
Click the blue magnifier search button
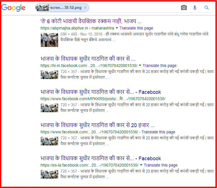(206, 8)
